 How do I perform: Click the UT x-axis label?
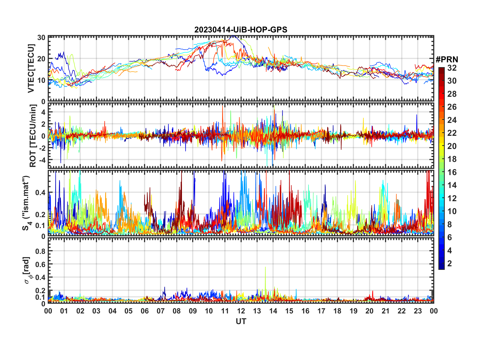pos(241,322)
